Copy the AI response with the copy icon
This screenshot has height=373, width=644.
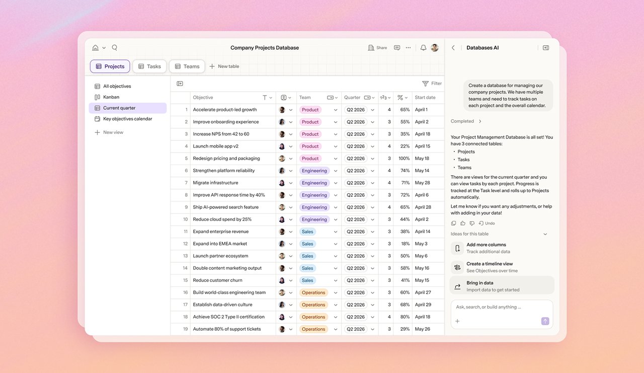pyautogui.click(x=453, y=223)
